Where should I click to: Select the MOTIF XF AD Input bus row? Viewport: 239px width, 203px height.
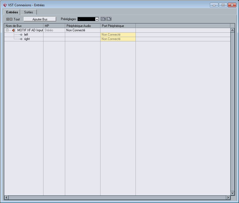30,30
